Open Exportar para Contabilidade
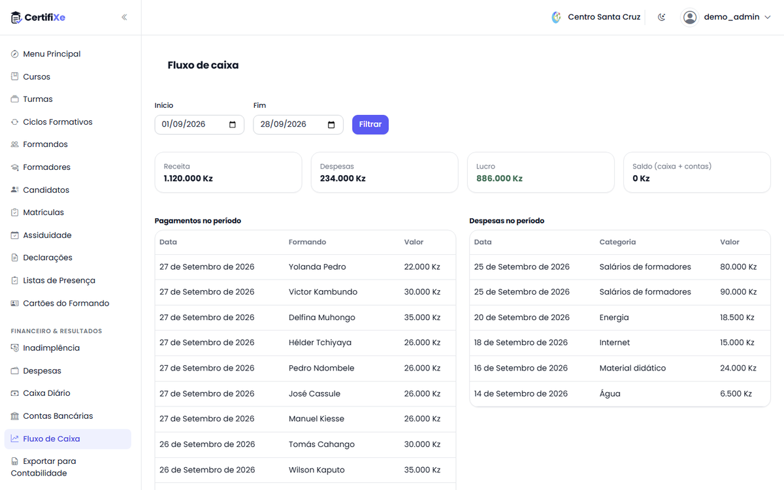Image resolution: width=784 pixels, height=490 pixels. click(x=68, y=467)
